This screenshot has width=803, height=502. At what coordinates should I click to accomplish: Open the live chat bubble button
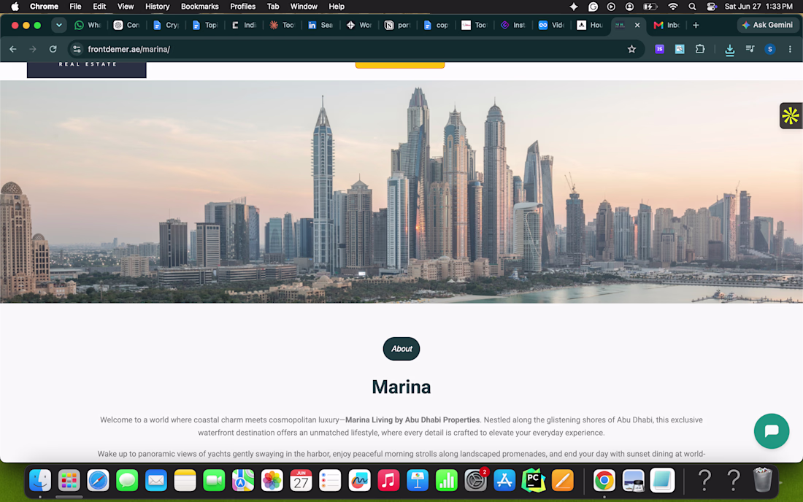click(772, 431)
